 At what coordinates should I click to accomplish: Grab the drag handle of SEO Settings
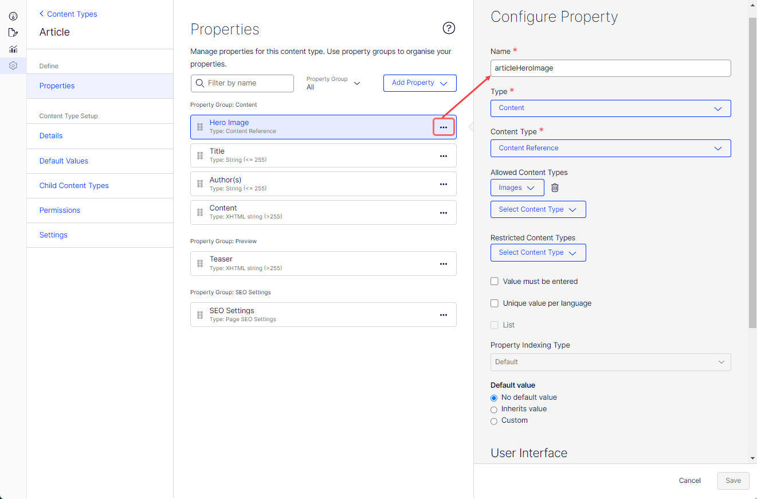[200, 315]
